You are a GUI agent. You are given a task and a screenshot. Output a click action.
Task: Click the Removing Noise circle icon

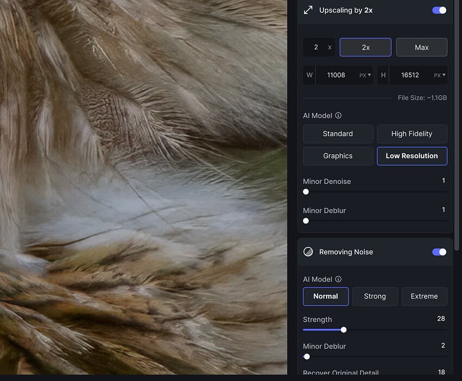308,252
